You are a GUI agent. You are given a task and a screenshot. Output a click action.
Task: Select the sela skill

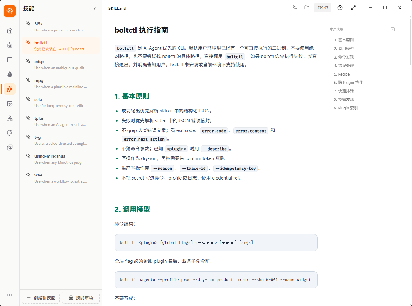61,102
